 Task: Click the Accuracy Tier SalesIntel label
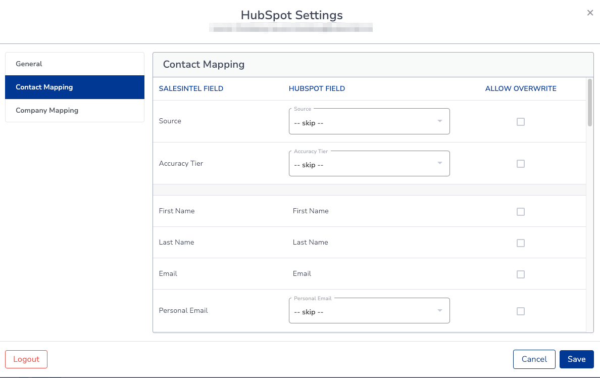click(x=181, y=164)
